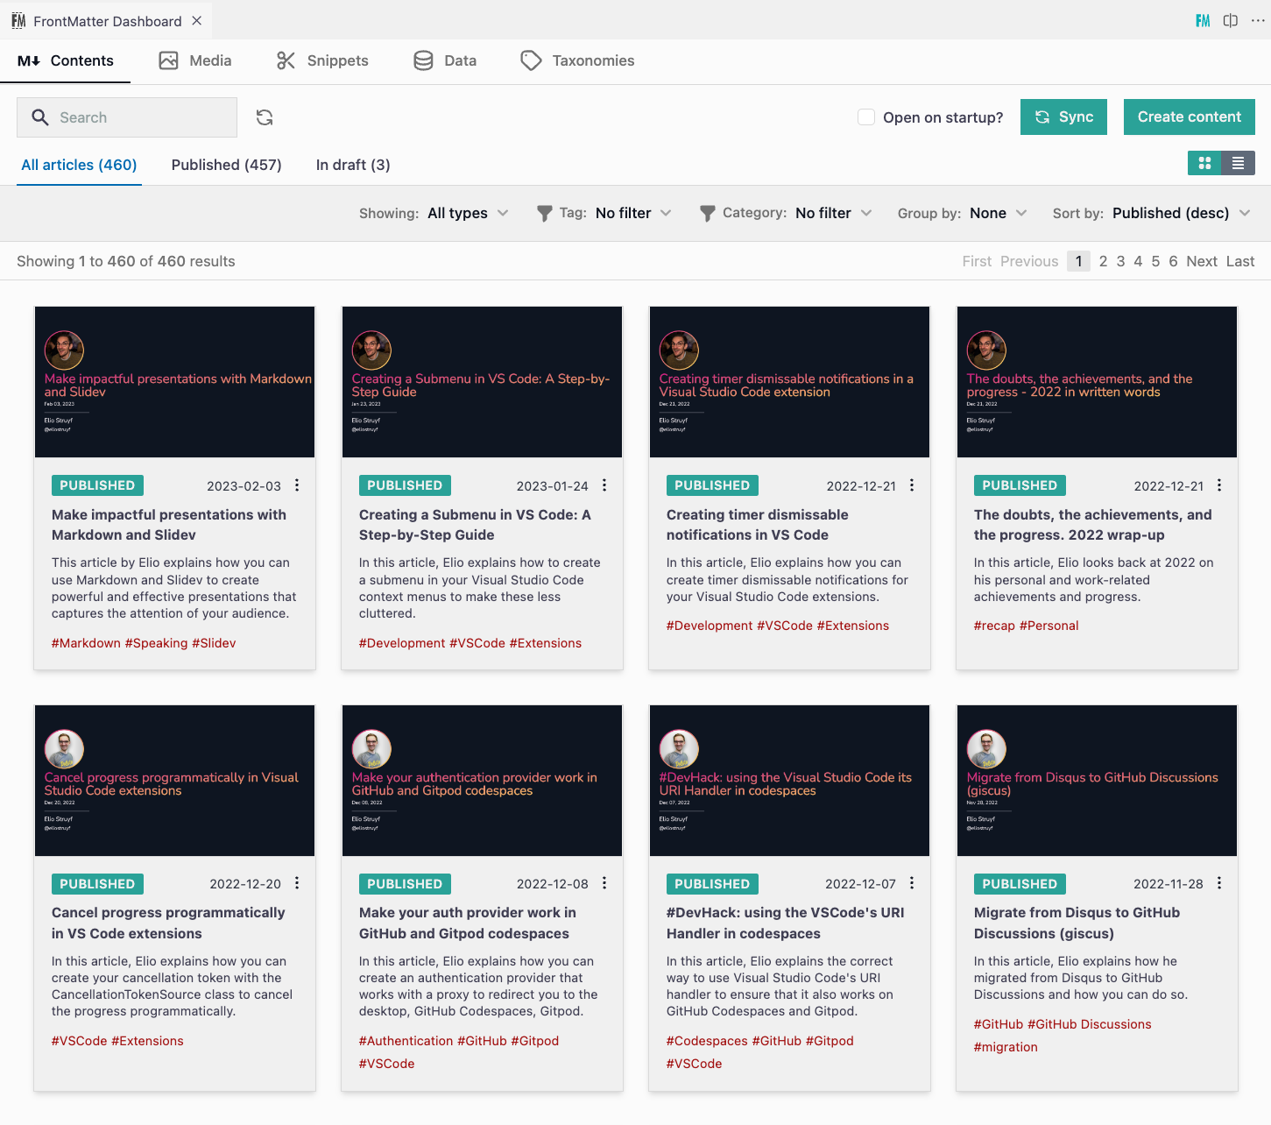This screenshot has width=1271, height=1125.
Task: Open 'Creating timer dismissable notifications in VS Code' title
Action: tap(758, 525)
